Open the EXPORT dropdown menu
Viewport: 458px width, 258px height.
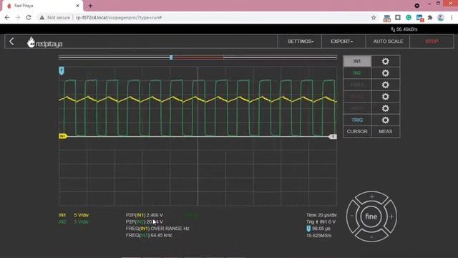pyautogui.click(x=342, y=42)
